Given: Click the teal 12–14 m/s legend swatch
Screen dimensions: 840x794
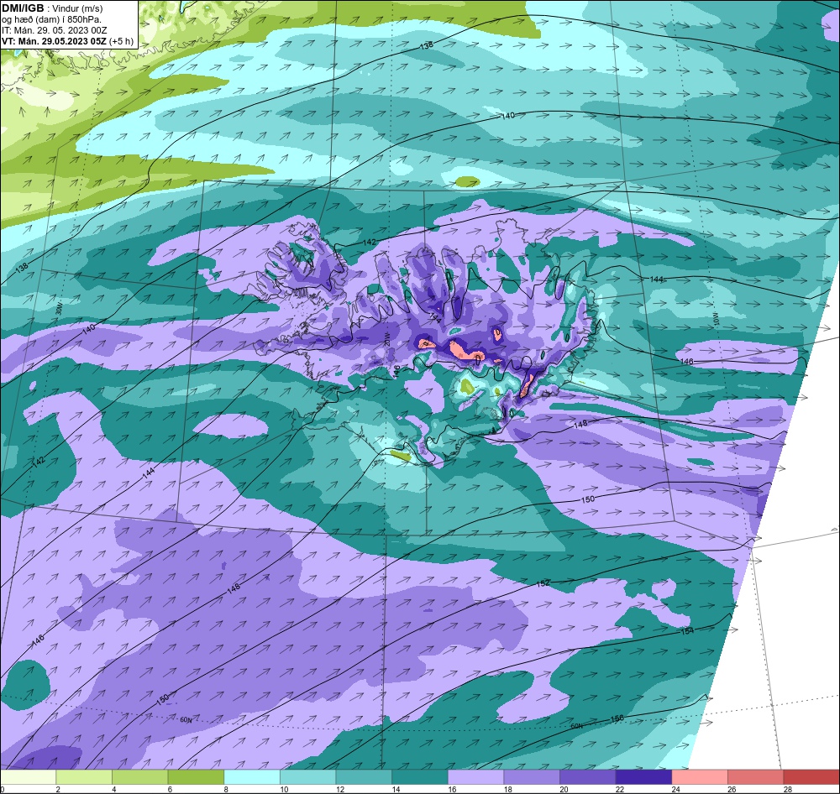Looking at the screenshot, I should [x=364, y=777].
